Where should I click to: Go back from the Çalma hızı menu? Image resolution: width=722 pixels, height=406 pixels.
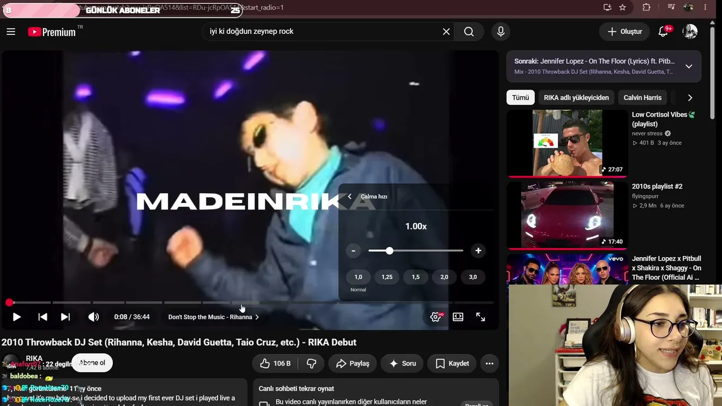pos(350,196)
